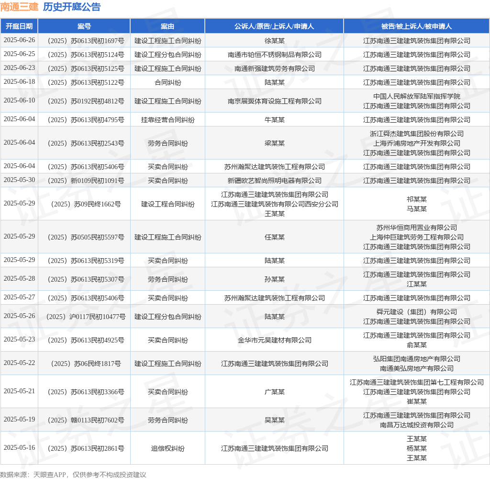Viewport: 490px width, 479px height.
Task: Click the date 2025-06-26
Action: (x=19, y=40)
